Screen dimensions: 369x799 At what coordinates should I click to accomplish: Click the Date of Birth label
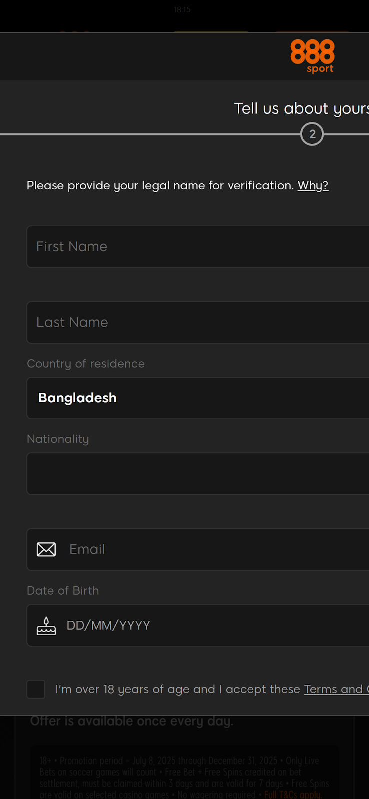[63, 590]
